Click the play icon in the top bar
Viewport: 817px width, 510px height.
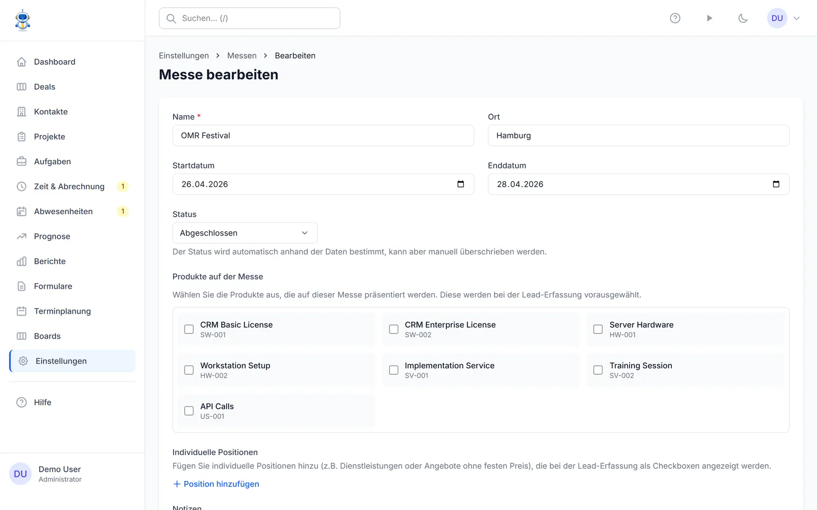(709, 18)
